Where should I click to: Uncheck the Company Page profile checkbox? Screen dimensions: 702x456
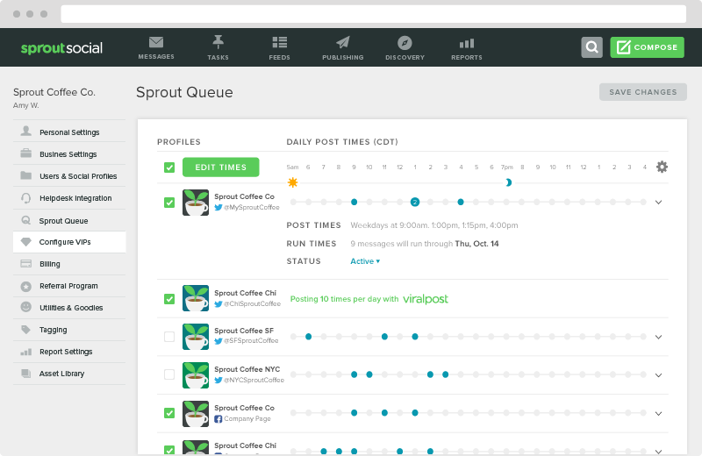[169, 413]
